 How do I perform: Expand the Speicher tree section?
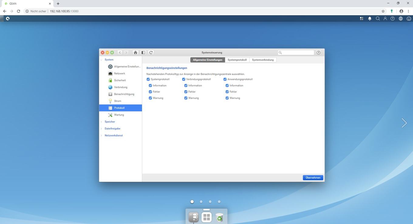[x=101, y=122]
